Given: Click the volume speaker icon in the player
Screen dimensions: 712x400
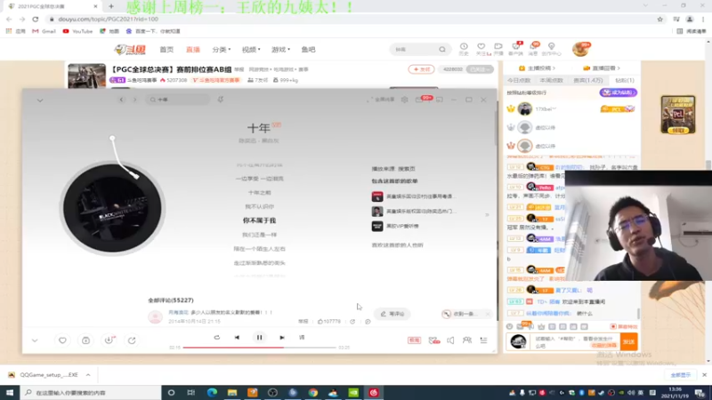Looking at the screenshot, I should click(x=450, y=340).
